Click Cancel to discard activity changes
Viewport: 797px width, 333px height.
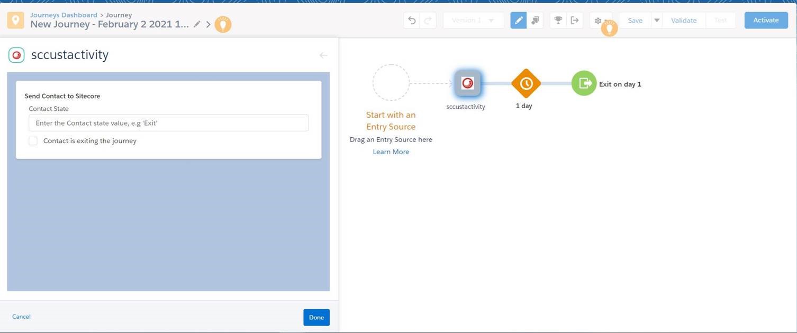pos(21,316)
